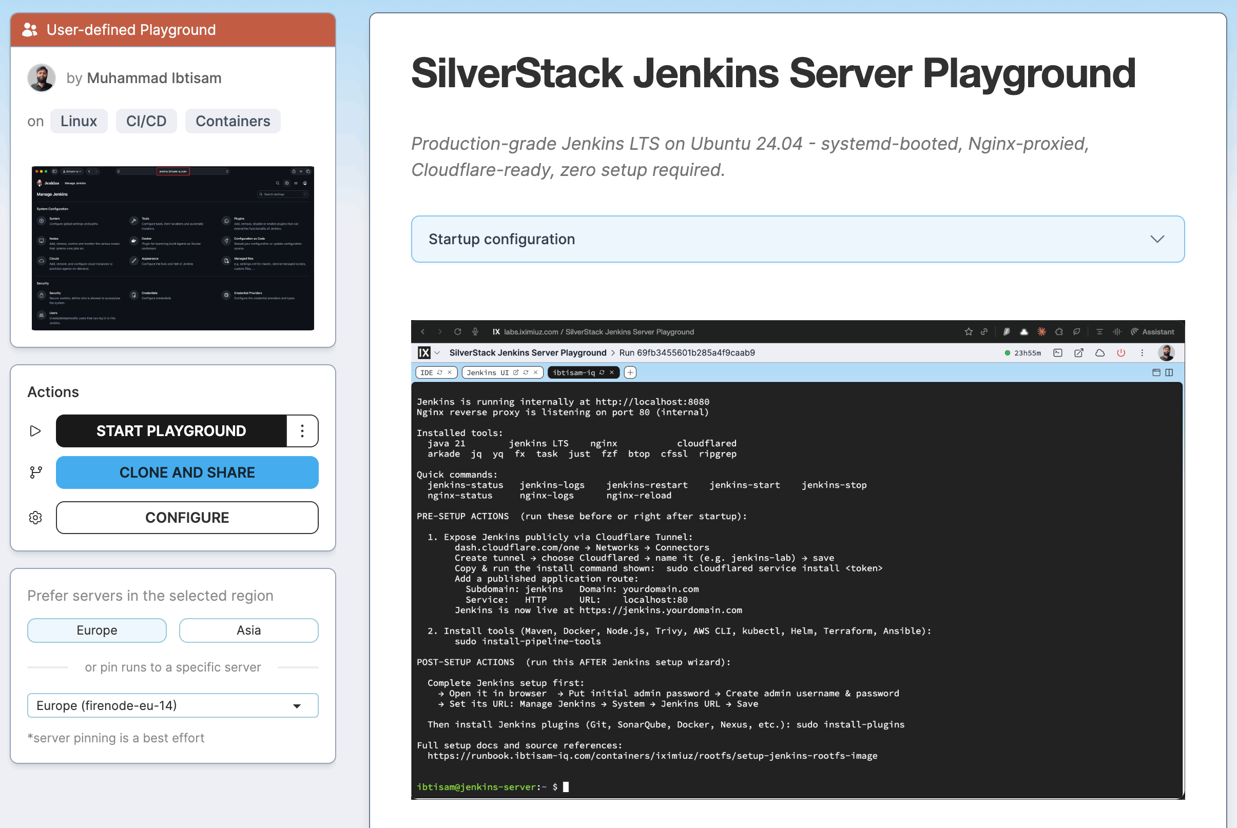Click the copy-link chain icon next to the star
Viewport: 1237px width, 828px height.
[984, 331]
